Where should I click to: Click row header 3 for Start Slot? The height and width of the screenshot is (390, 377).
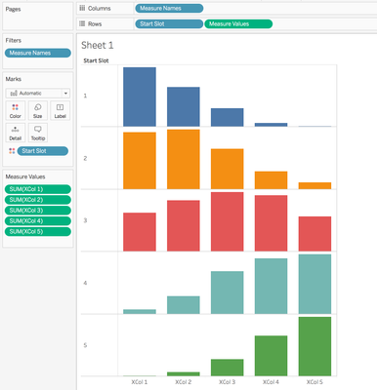(x=85, y=220)
